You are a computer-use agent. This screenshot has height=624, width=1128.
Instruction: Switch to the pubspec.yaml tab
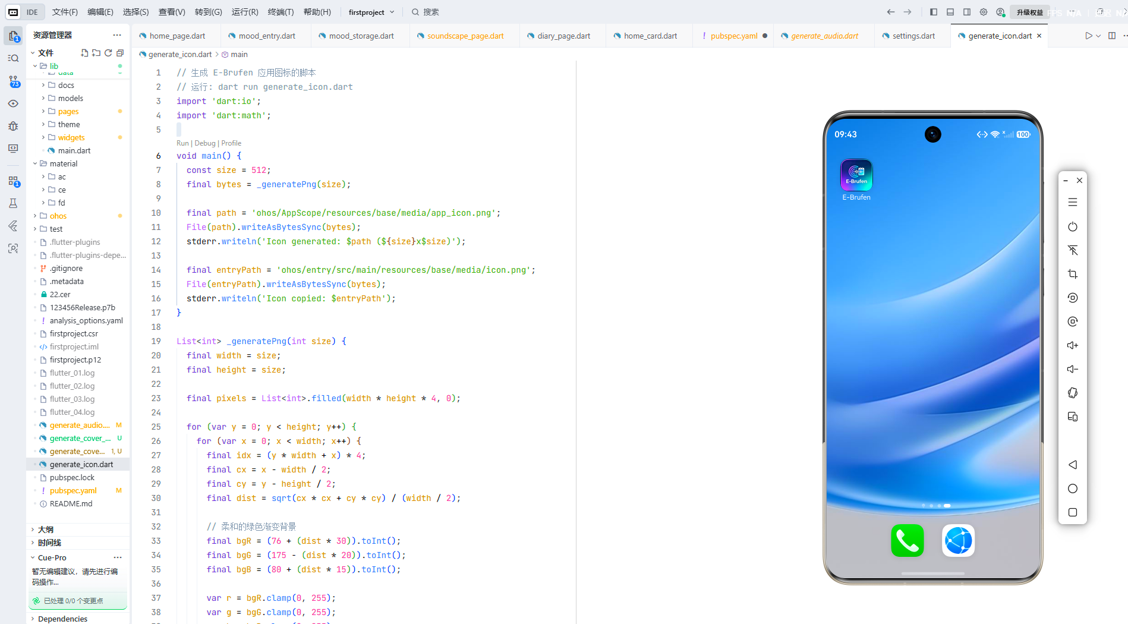(734, 36)
